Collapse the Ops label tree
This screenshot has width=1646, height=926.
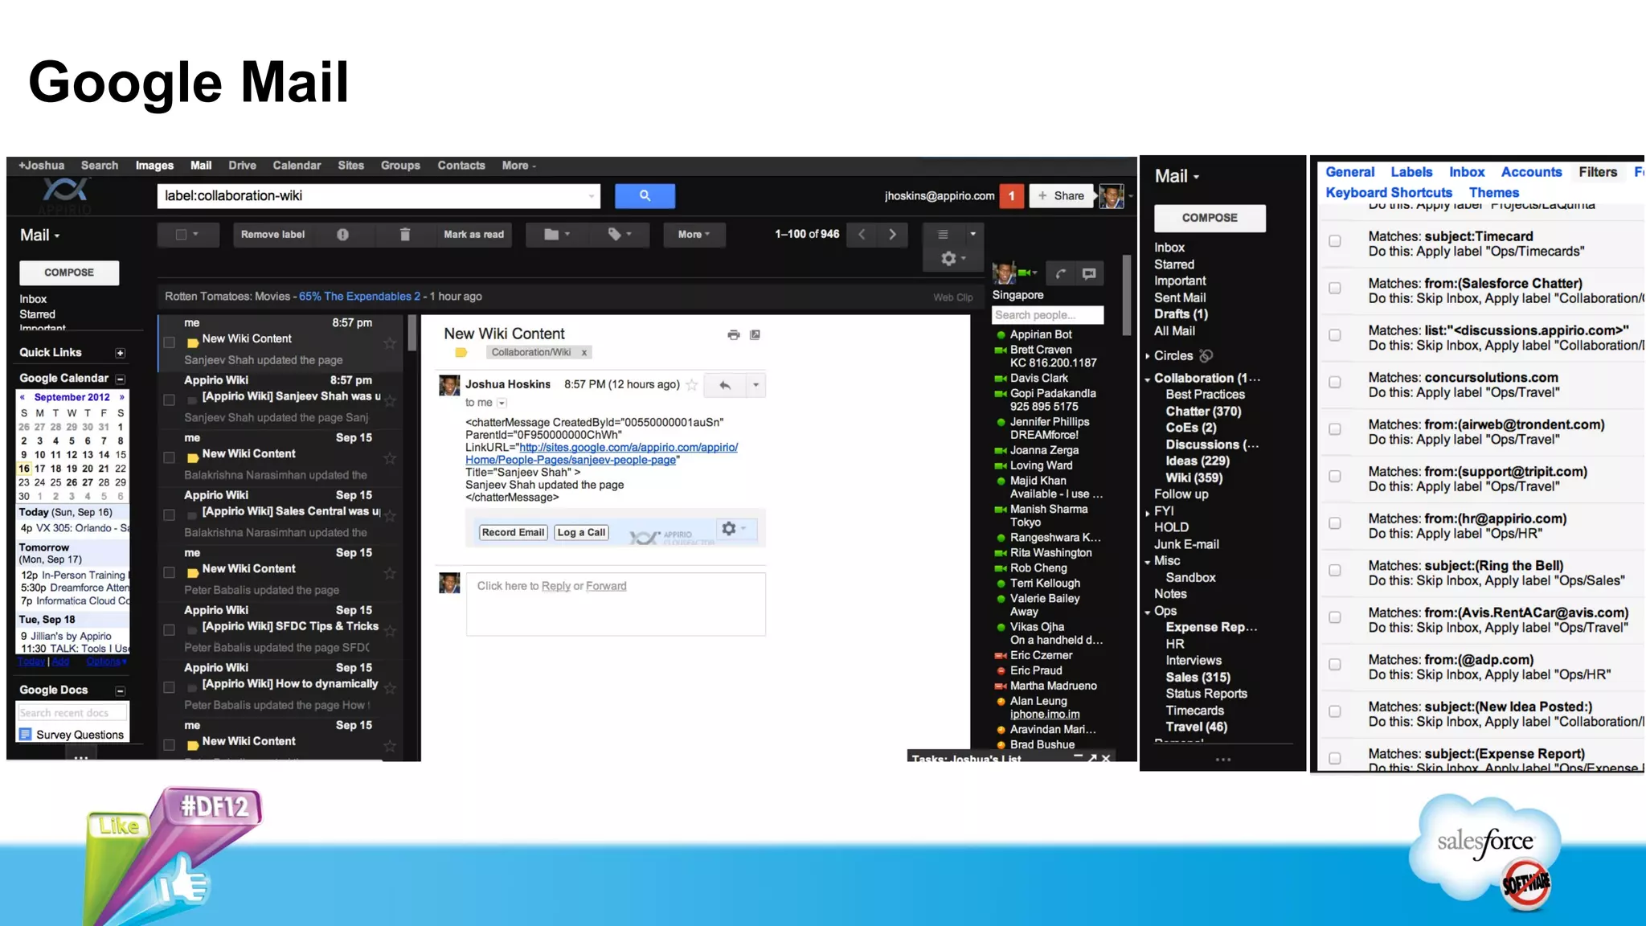tap(1148, 613)
